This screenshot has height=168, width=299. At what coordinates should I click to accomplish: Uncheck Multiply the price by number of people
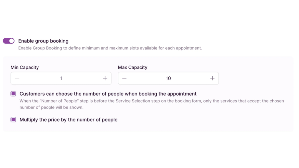click(x=13, y=120)
